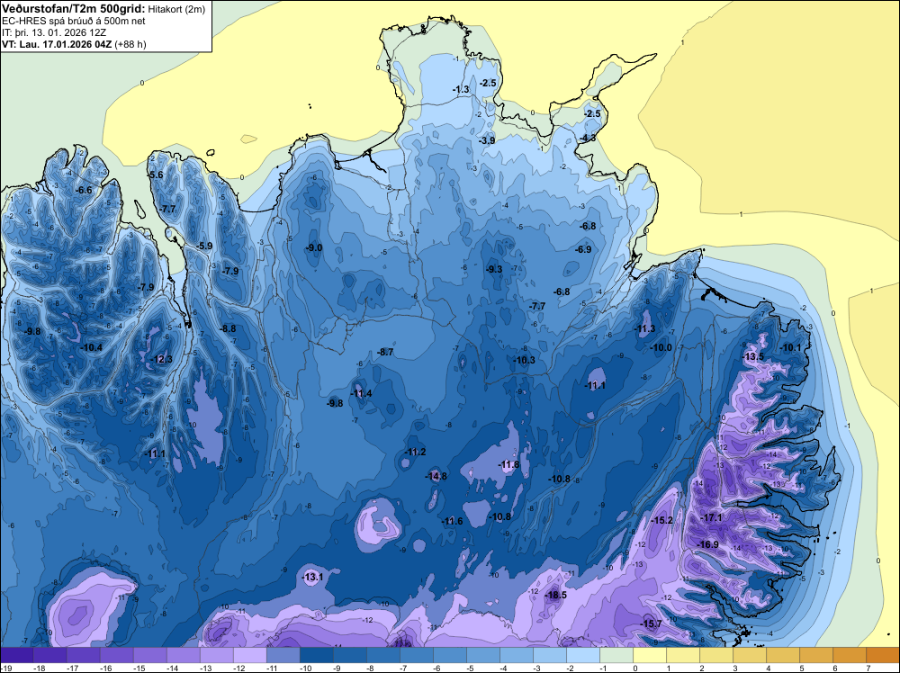Click the -8.7 temperature label
This screenshot has width=900, height=673.
386,352
